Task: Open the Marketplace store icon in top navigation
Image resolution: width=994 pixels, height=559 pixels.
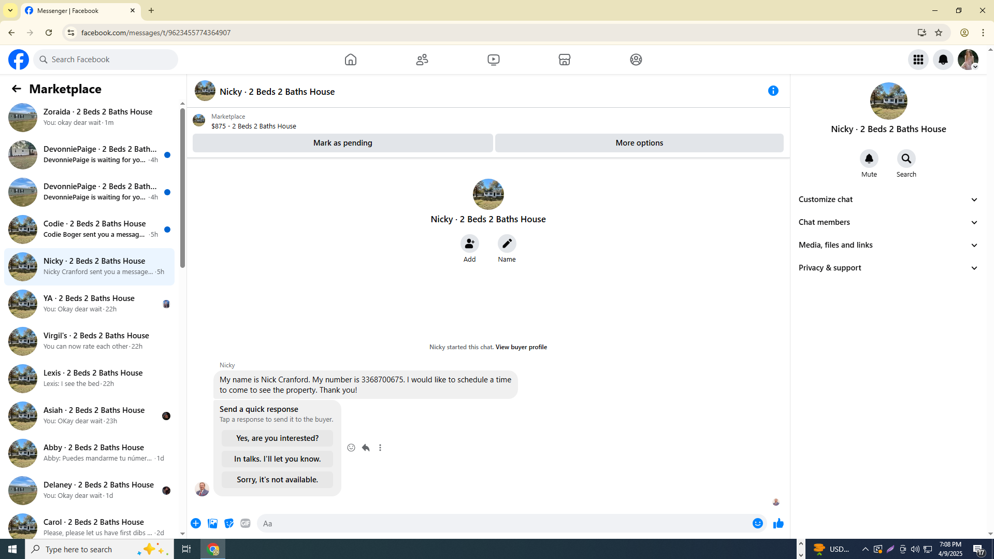Action: pos(565,60)
